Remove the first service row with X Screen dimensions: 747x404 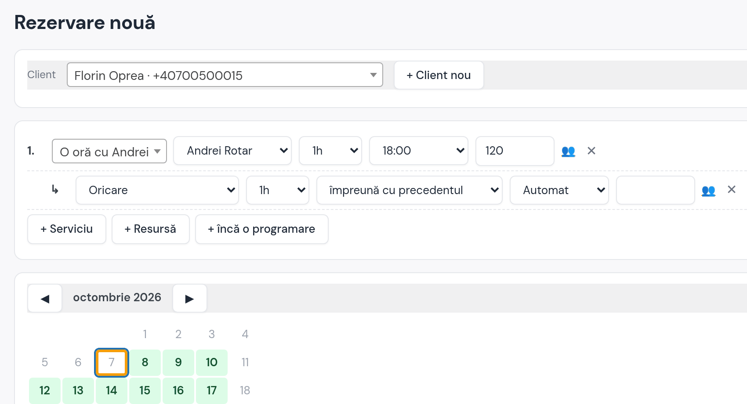(591, 151)
